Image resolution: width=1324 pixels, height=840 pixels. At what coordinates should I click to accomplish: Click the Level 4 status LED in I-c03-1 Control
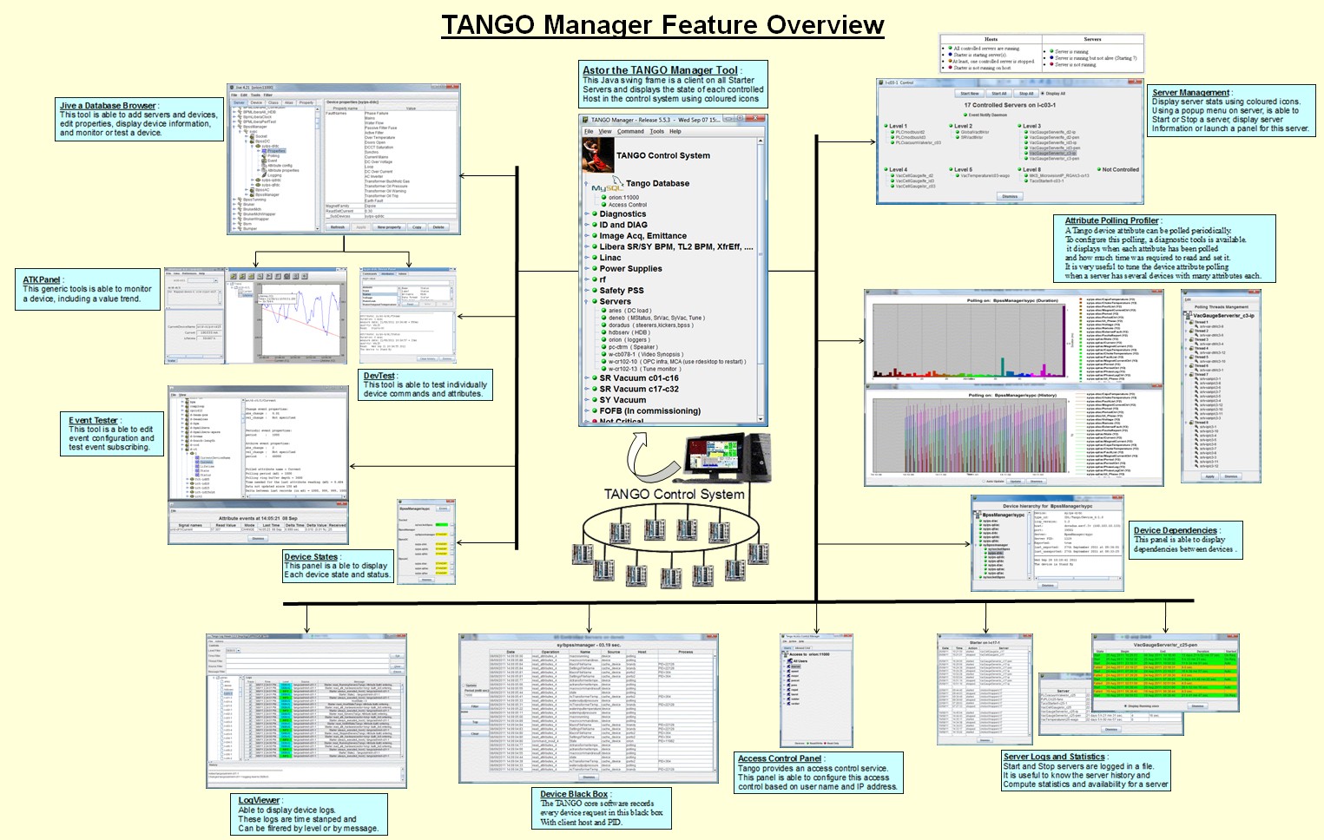[886, 170]
